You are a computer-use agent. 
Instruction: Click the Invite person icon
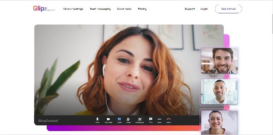pyautogui.click(x=128, y=119)
